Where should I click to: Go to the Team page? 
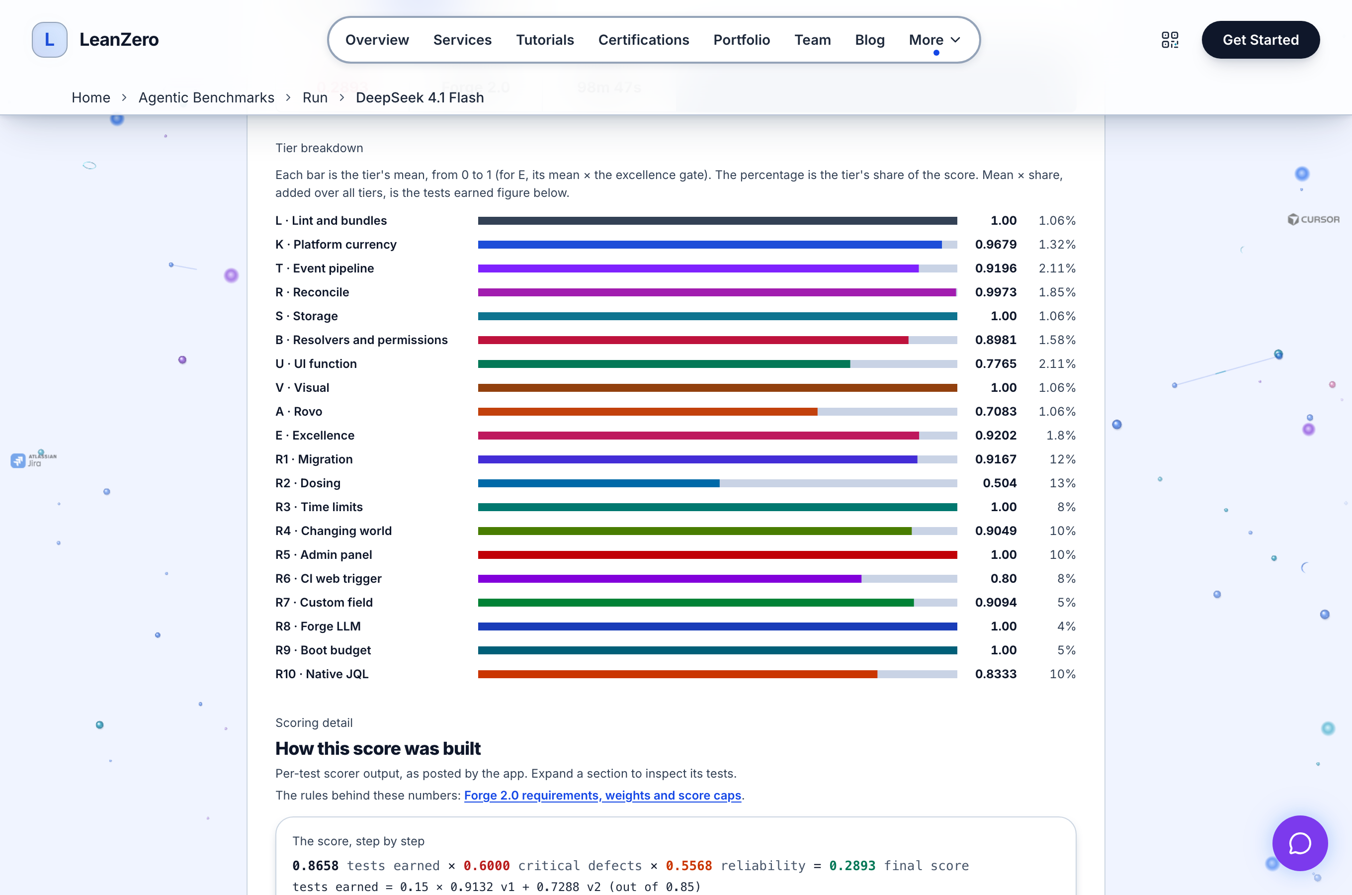812,40
